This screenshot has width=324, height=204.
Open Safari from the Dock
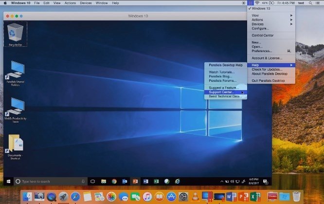pyautogui.click(x=75, y=197)
